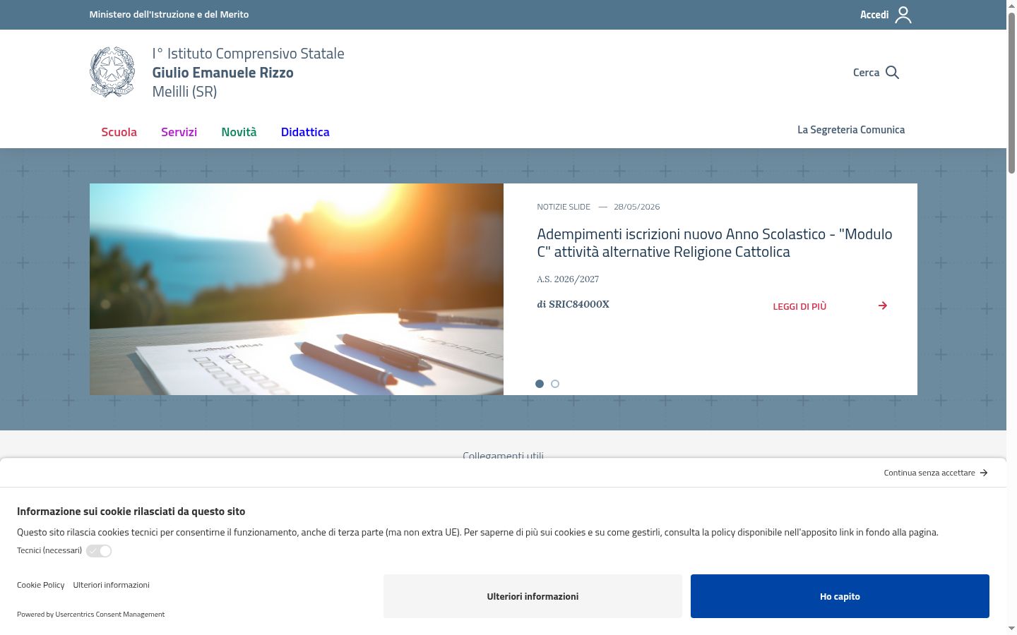The width and height of the screenshot is (1017, 635).
Task: Click the arrow beside Continua senza accettare
Action: [984, 473]
